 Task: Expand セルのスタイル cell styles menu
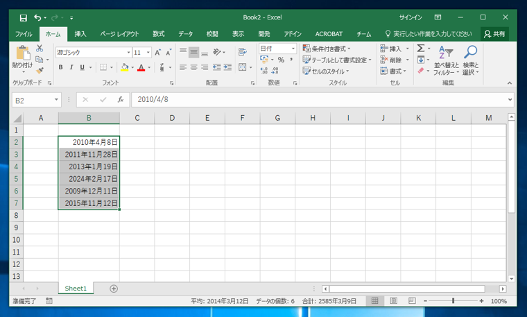tap(326, 71)
